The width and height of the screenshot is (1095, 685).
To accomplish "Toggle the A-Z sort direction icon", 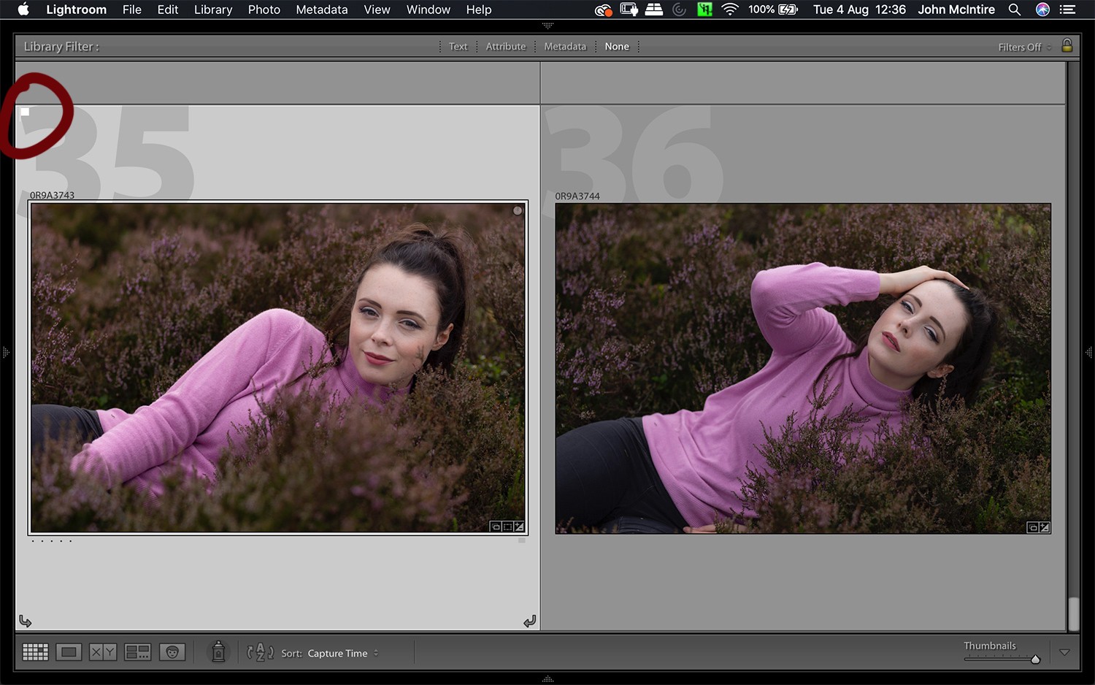I will coord(259,651).
